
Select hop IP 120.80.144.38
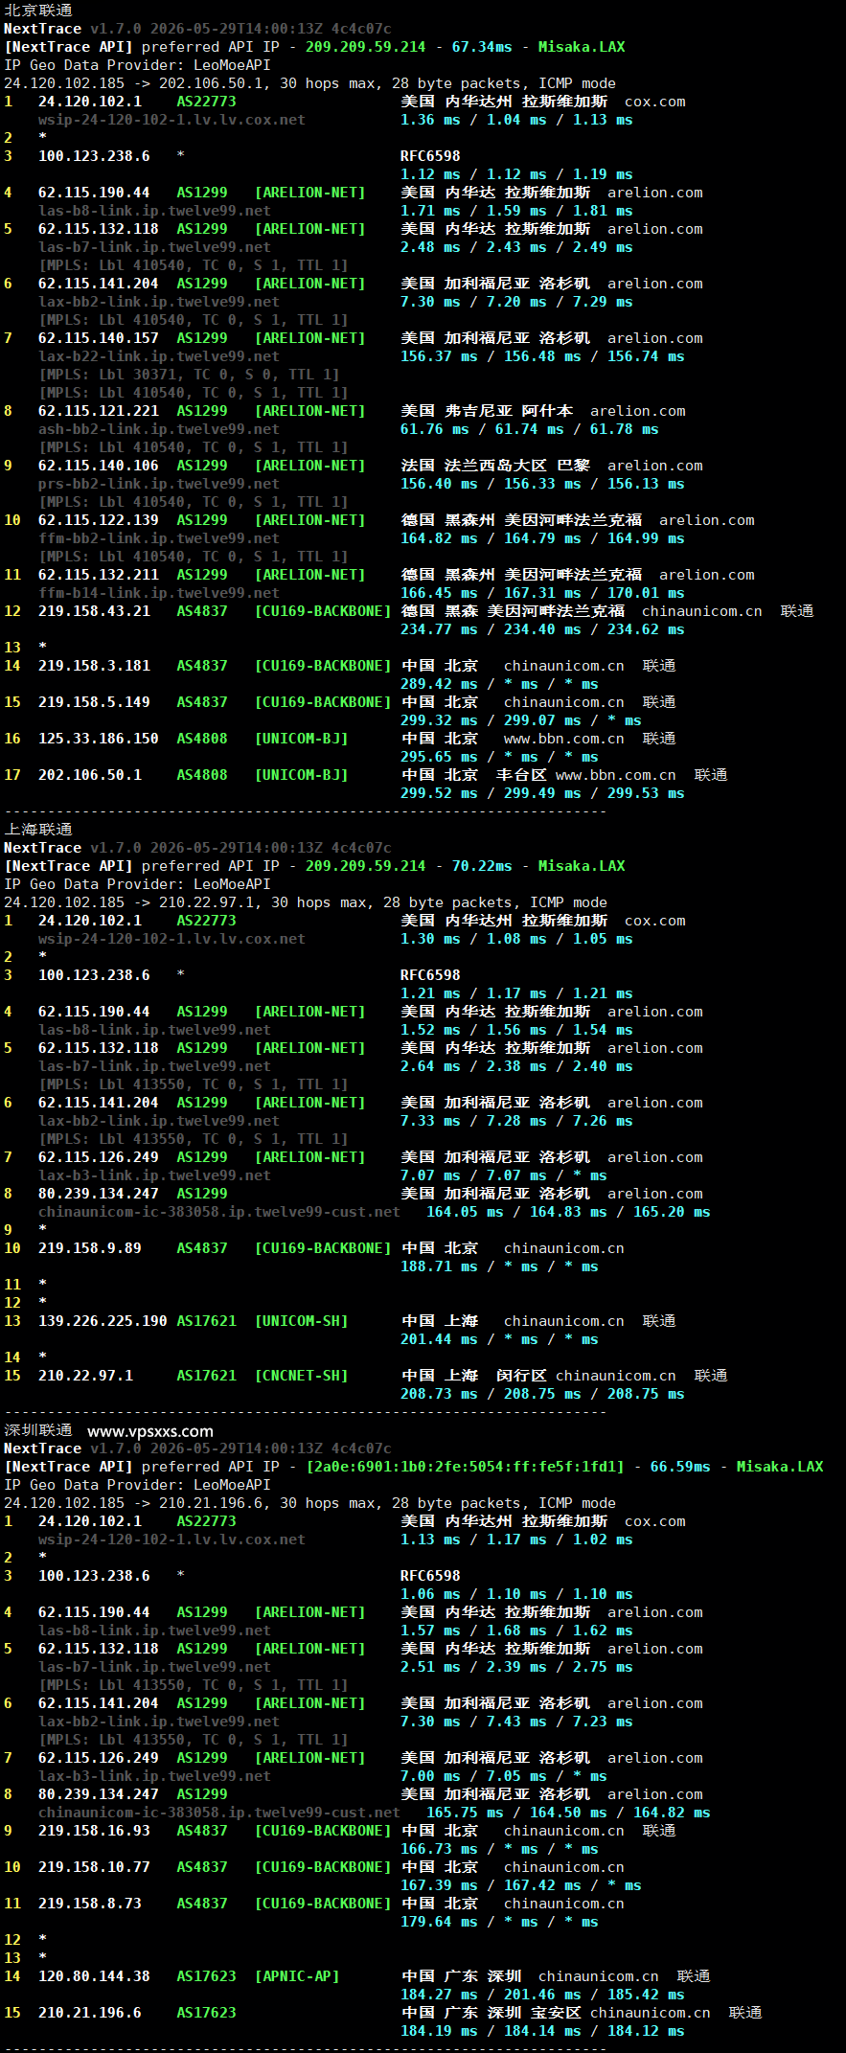(94, 1976)
